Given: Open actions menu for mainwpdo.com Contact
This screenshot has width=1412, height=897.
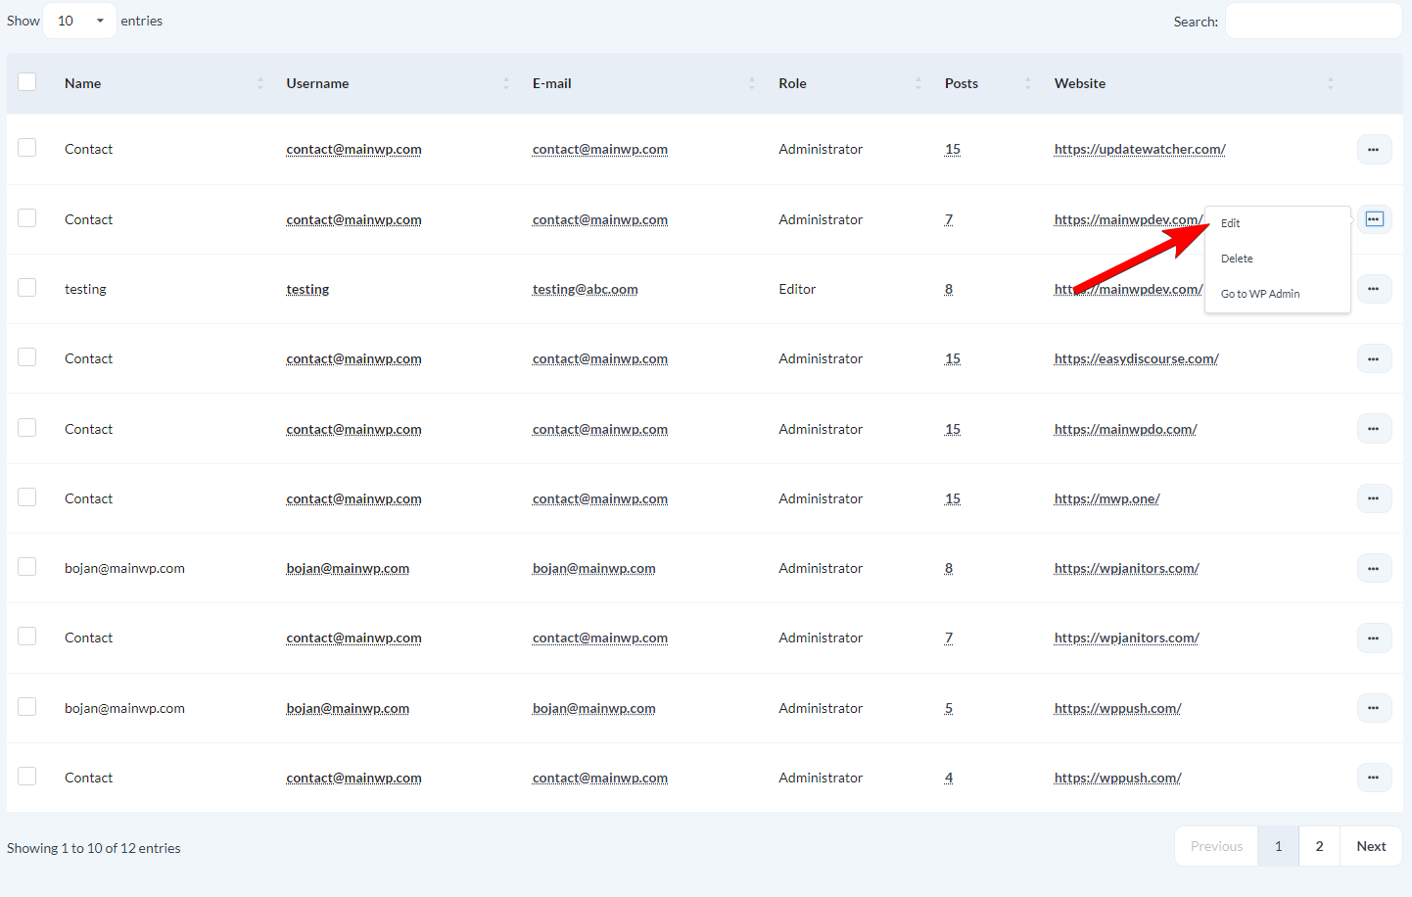Looking at the screenshot, I should tap(1374, 428).
